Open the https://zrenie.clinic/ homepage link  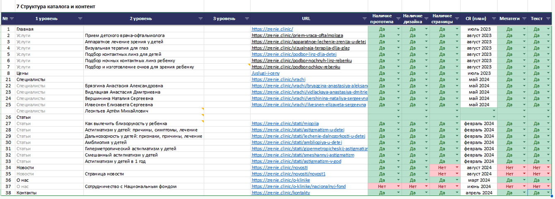[272, 29]
